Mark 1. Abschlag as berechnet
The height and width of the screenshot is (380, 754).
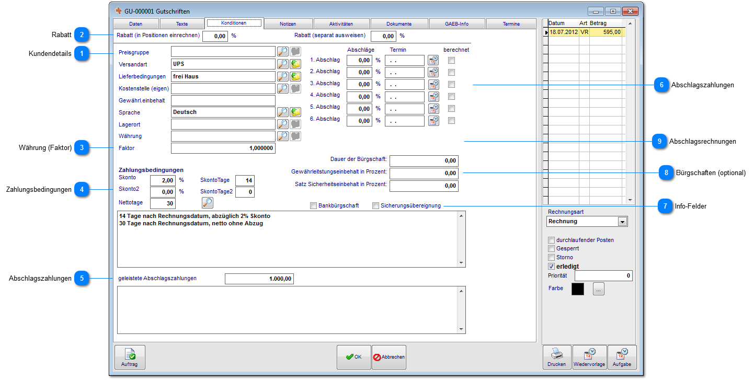click(452, 60)
